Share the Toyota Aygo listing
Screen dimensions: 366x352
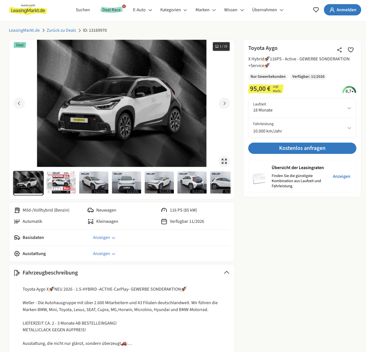pyautogui.click(x=339, y=50)
